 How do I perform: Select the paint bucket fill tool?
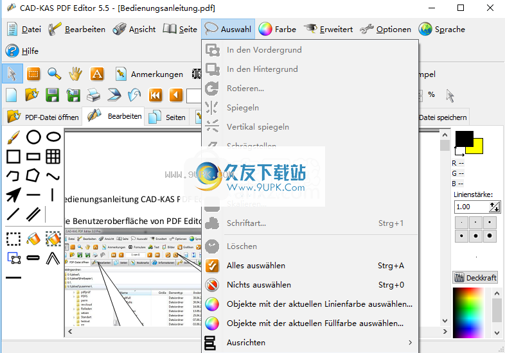(x=33, y=239)
